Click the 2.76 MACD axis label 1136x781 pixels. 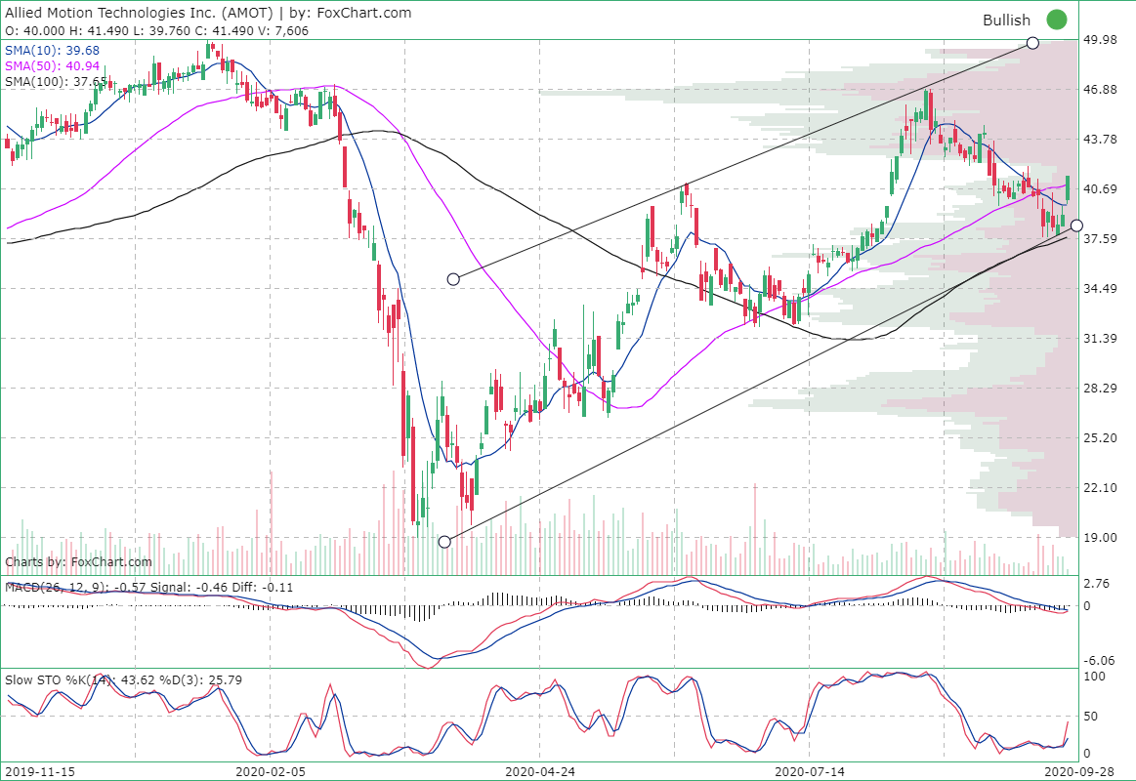(x=1096, y=583)
